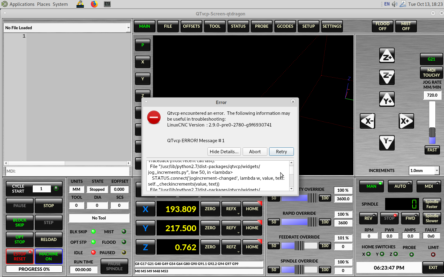Click G21 units button
Image resolution: width=444 pixels, height=277 pixels.
pos(431,59)
